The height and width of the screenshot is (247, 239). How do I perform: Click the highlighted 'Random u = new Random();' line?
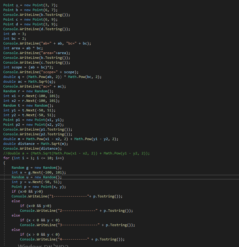37,177
